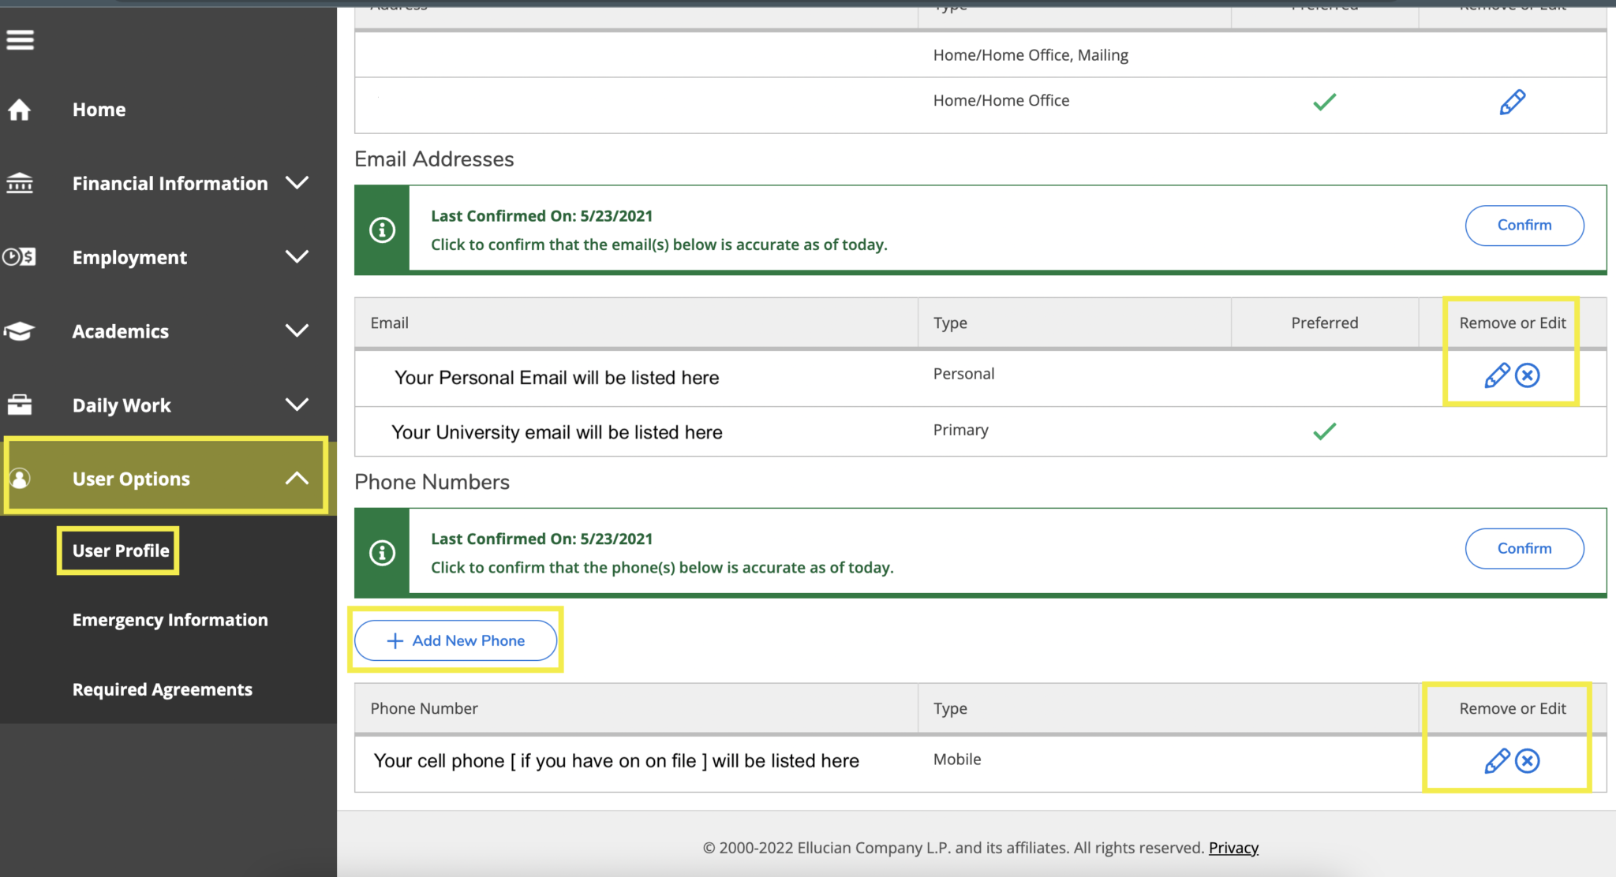This screenshot has width=1616, height=877.
Task: Click the checkmark next to Primary university email
Action: click(1325, 431)
